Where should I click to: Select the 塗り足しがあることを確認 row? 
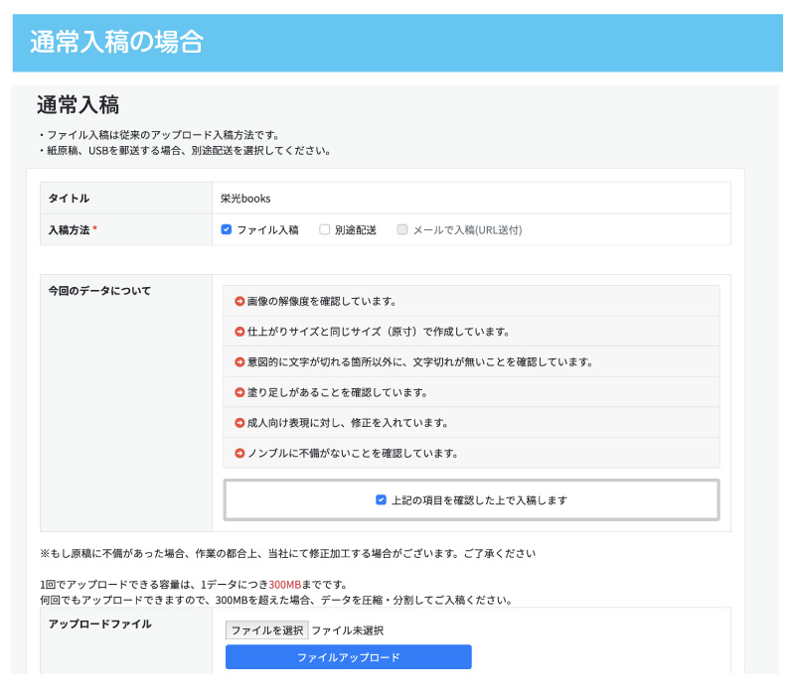[x=471, y=392]
